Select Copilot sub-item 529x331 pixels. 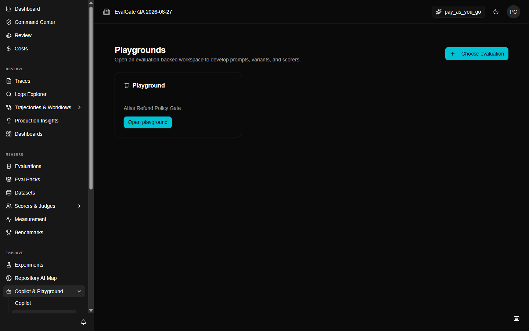coord(44,303)
